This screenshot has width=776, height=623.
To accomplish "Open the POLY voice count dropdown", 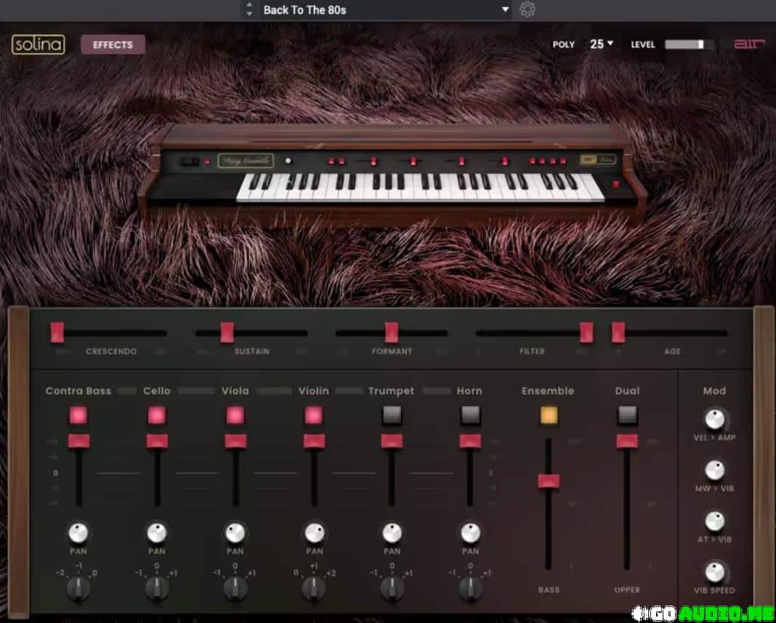I will (602, 44).
